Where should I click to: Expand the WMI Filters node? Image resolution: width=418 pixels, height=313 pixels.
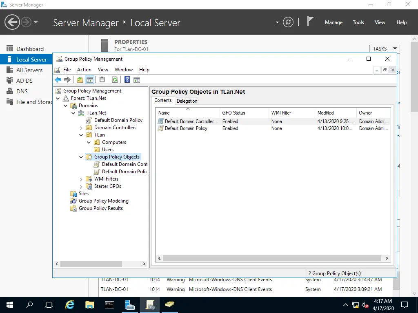[81, 179]
